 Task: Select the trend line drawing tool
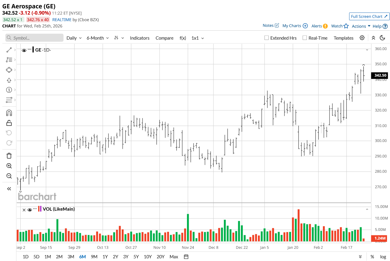point(9,50)
